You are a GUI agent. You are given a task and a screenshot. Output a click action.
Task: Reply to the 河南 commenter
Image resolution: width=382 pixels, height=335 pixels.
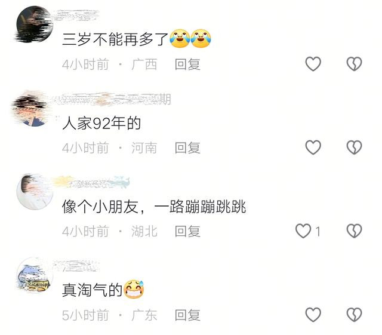click(187, 147)
